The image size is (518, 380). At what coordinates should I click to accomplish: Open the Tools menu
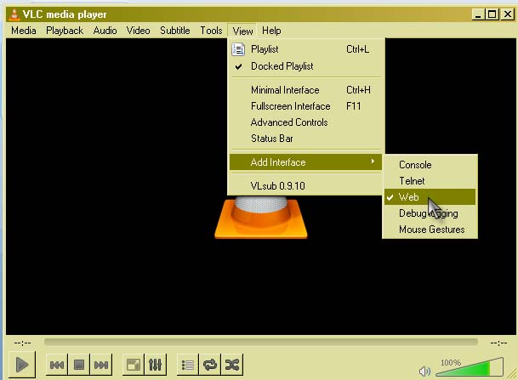pyautogui.click(x=211, y=31)
